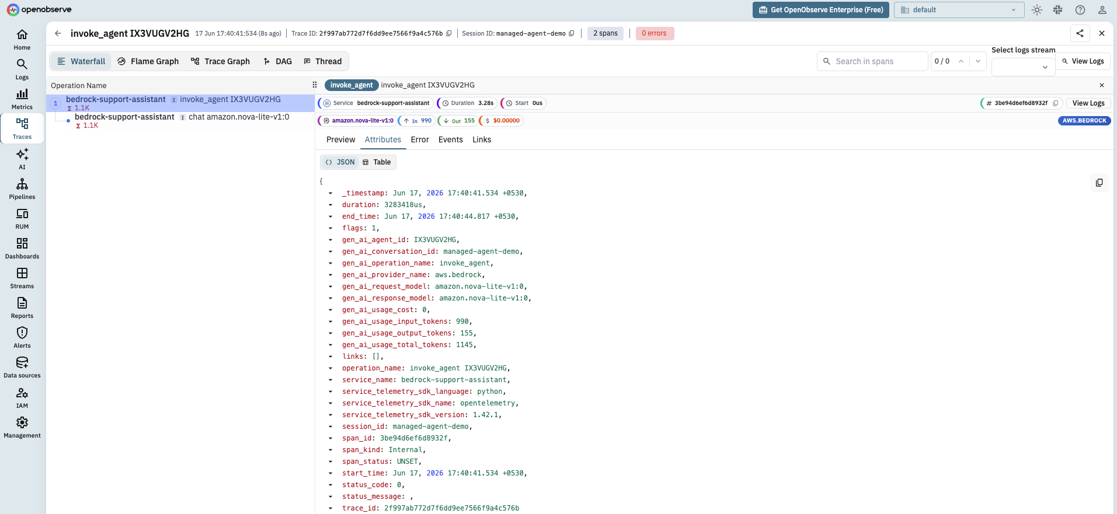Open the Streams page
The image size is (1117, 514).
22,278
